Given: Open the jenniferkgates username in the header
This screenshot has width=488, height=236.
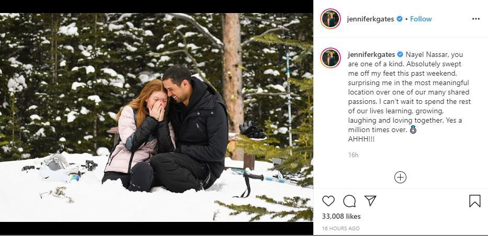Looking at the screenshot, I should pos(370,19).
